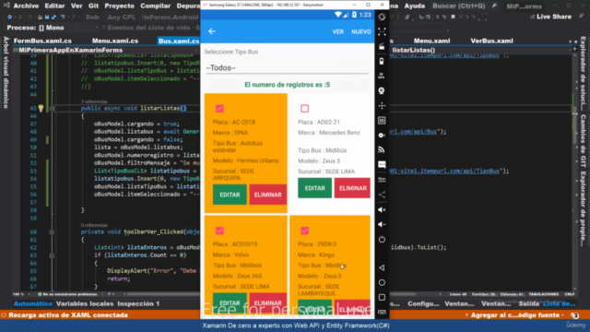Open the Git menu
590x332 pixels.
[x=93, y=6]
